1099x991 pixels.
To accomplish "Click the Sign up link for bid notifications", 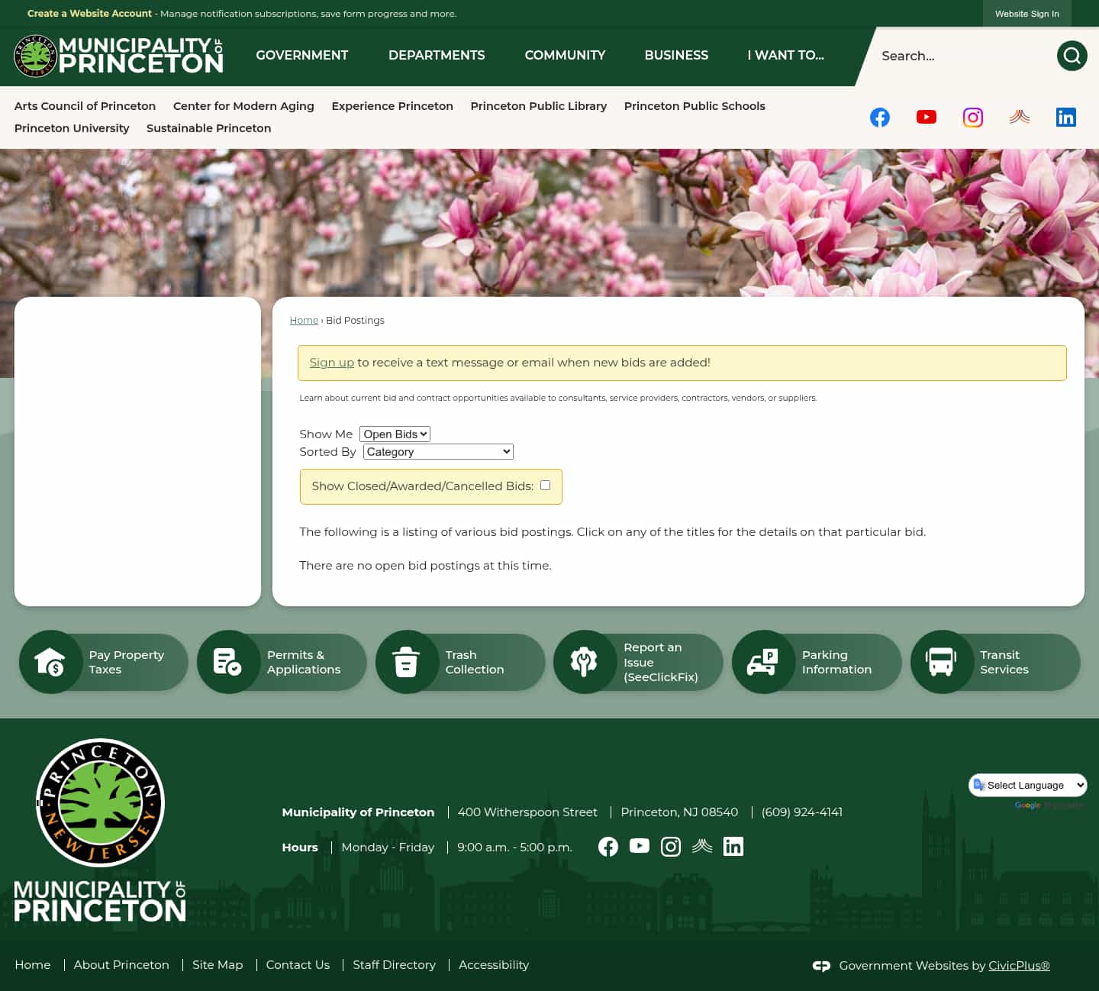I will pyautogui.click(x=331, y=362).
